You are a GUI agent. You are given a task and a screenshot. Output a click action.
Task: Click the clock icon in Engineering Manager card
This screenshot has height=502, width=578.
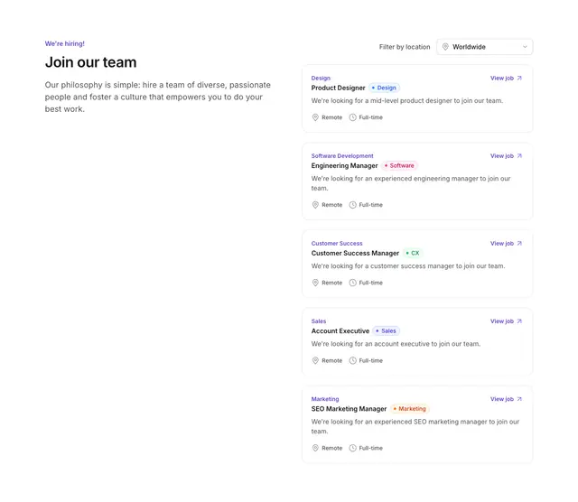[x=353, y=205]
